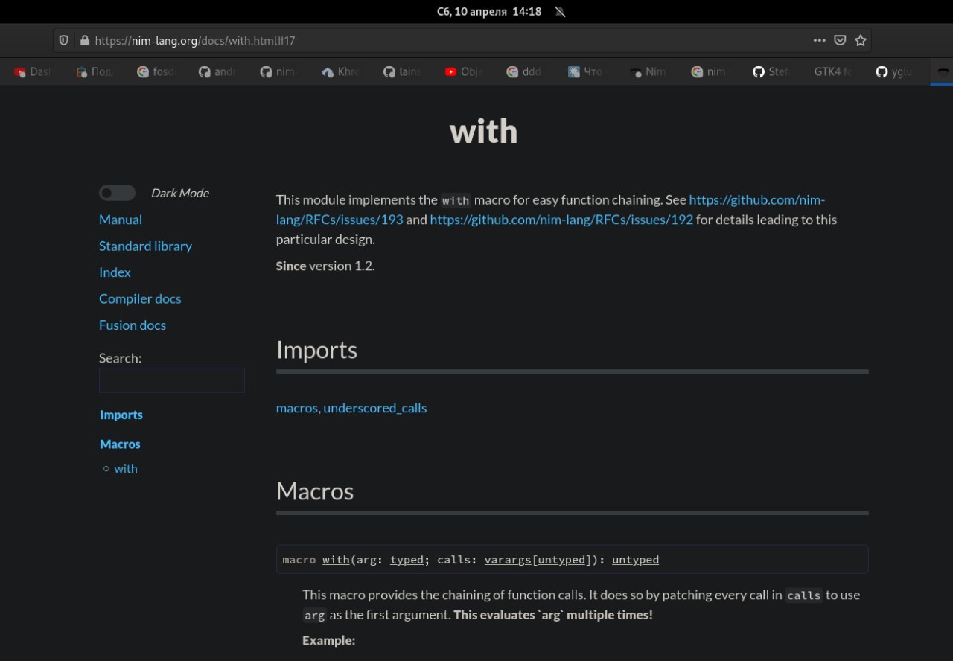Open the page actions three-dots menu
Viewport: 953px width, 661px height.
819,40
